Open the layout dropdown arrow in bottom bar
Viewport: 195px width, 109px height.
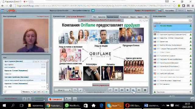tap(70, 99)
